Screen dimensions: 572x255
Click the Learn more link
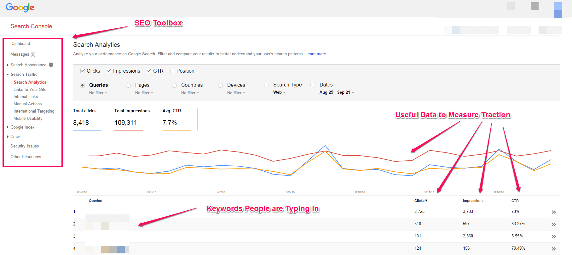pyautogui.click(x=316, y=54)
